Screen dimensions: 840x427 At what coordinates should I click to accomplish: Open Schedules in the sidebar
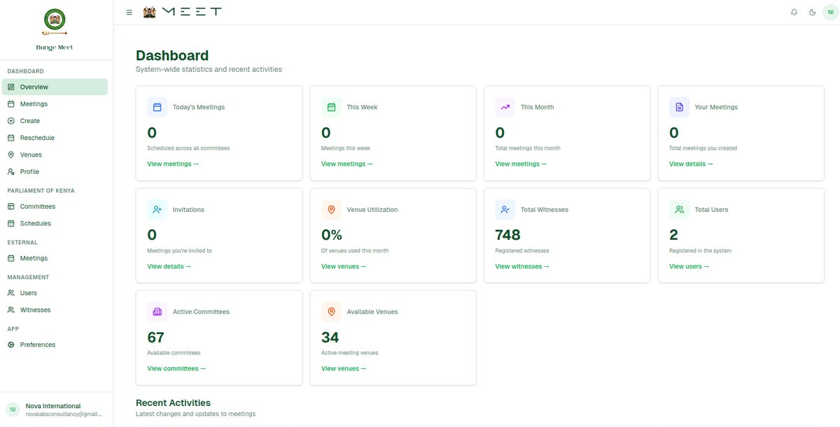[x=55, y=224]
